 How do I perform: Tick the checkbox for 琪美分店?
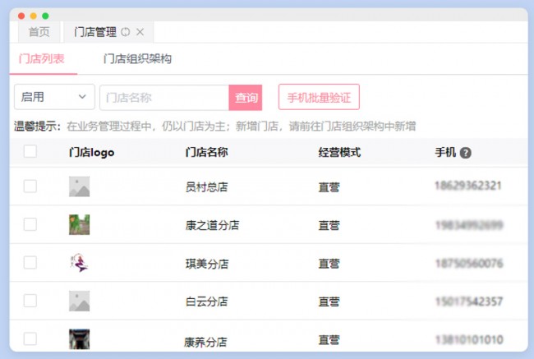tap(30, 263)
